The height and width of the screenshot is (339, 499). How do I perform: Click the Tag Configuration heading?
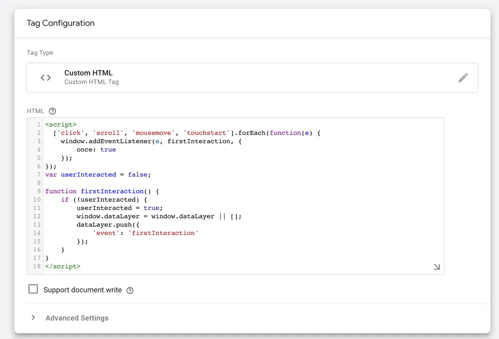tap(60, 23)
